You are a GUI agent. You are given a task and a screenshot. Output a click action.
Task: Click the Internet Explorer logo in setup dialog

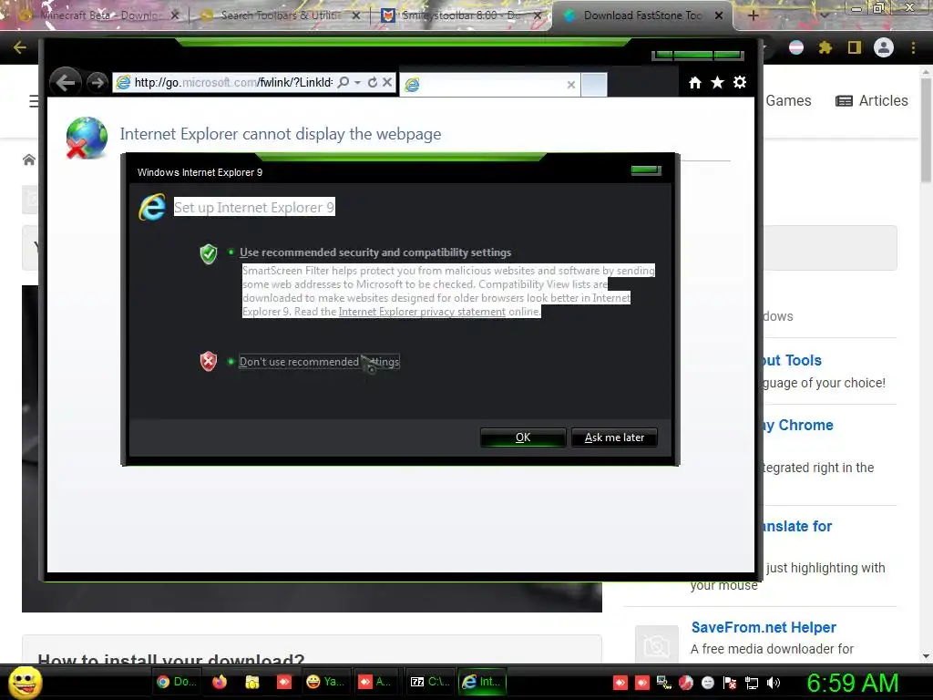pos(152,207)
